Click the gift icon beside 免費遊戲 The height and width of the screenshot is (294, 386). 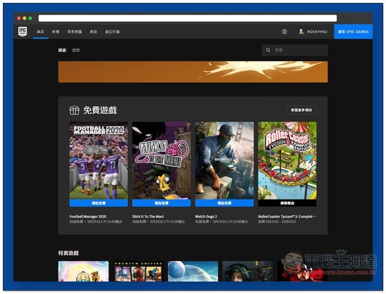74,110
